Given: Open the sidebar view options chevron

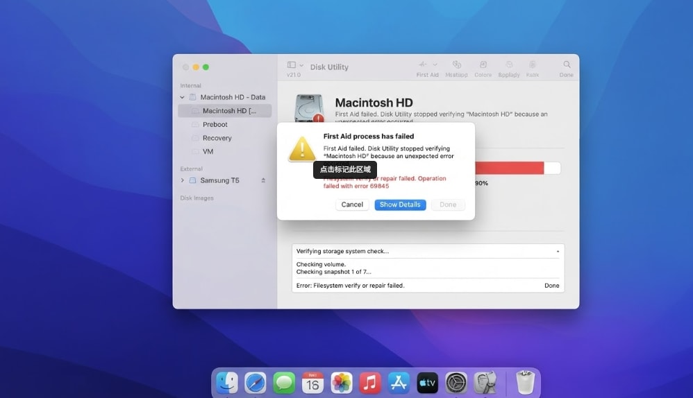Looking at the screenshot, I should (301, 65).
